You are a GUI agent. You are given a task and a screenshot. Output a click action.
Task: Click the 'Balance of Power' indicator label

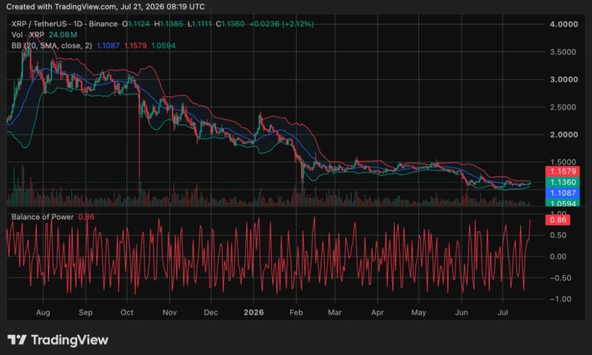pos(42,217)
